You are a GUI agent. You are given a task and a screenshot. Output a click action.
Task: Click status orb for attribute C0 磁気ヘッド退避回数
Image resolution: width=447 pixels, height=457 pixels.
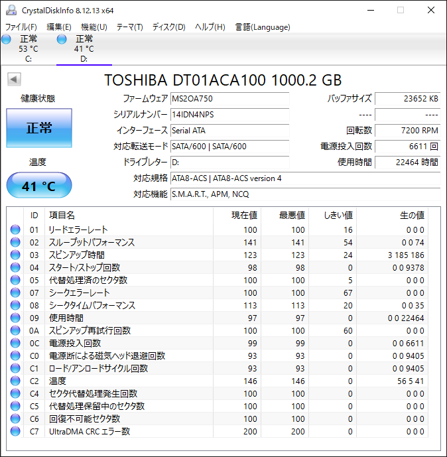point(15,356)
